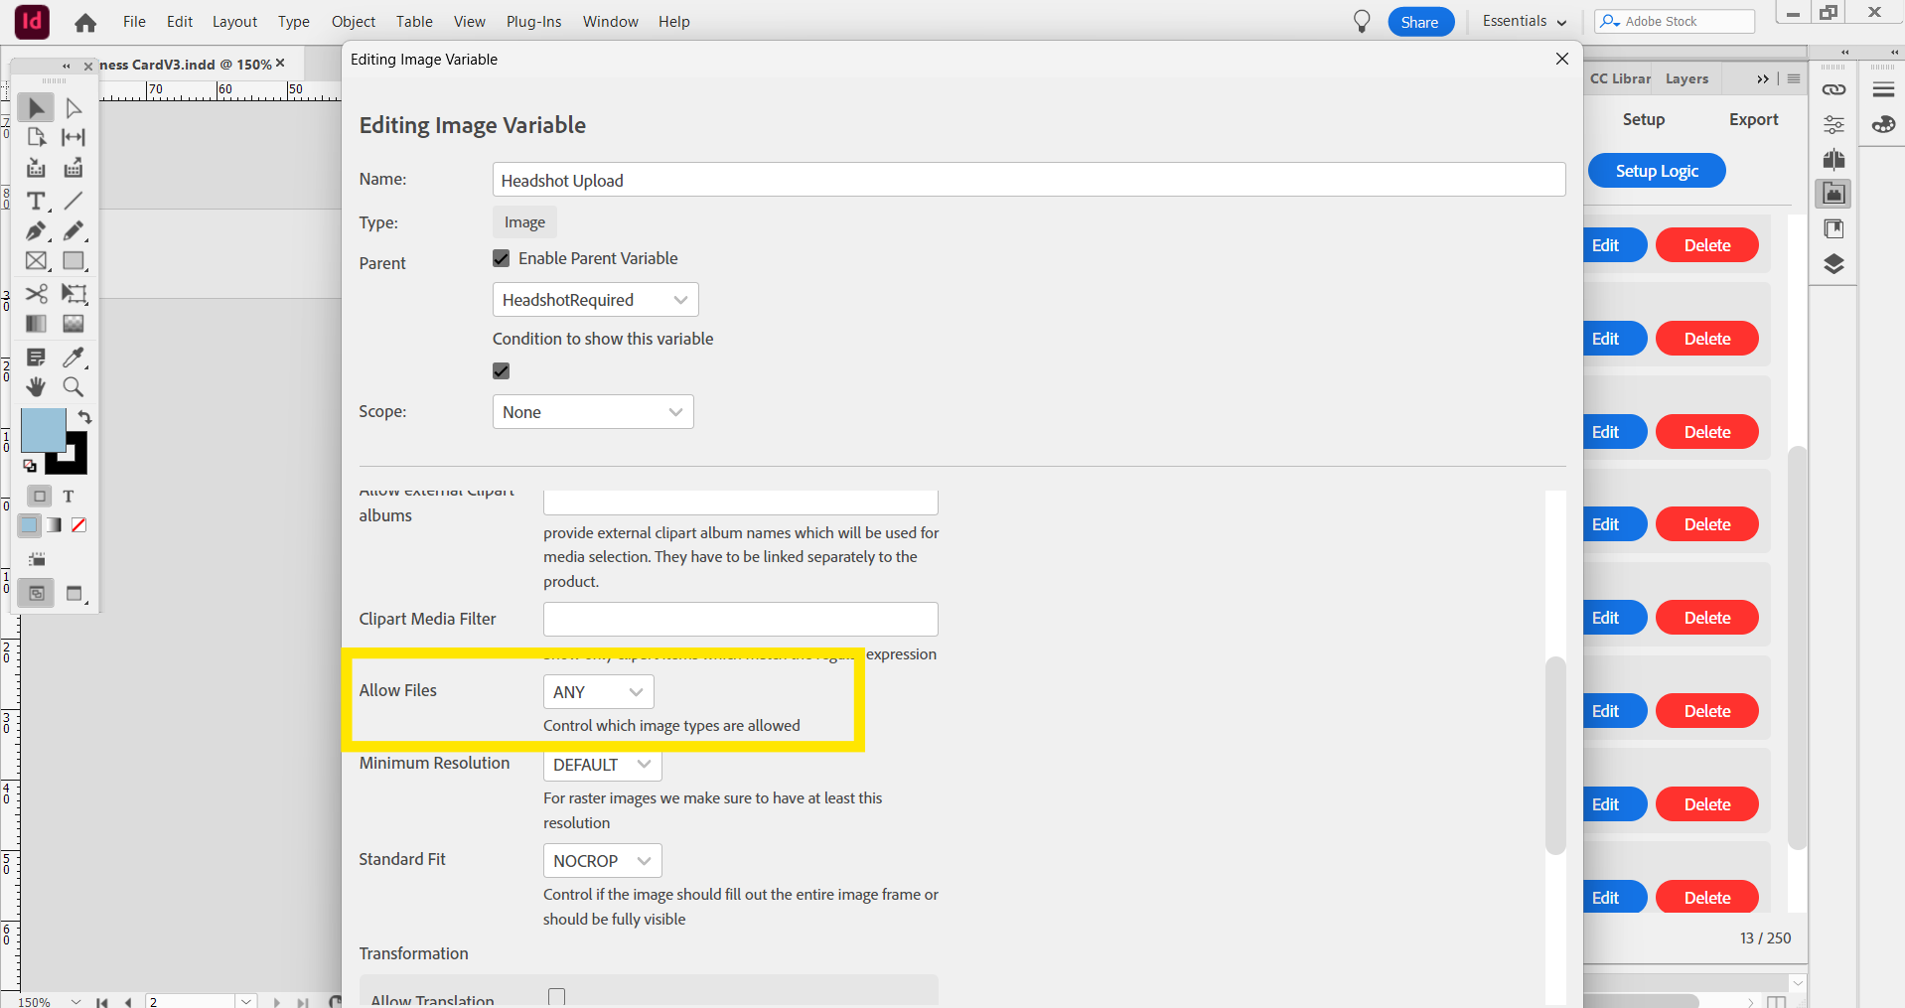Toggle the condition to show variable checkbox
The height and width of the screenshot is (1008, 1905).
click(x=502, y=370)
